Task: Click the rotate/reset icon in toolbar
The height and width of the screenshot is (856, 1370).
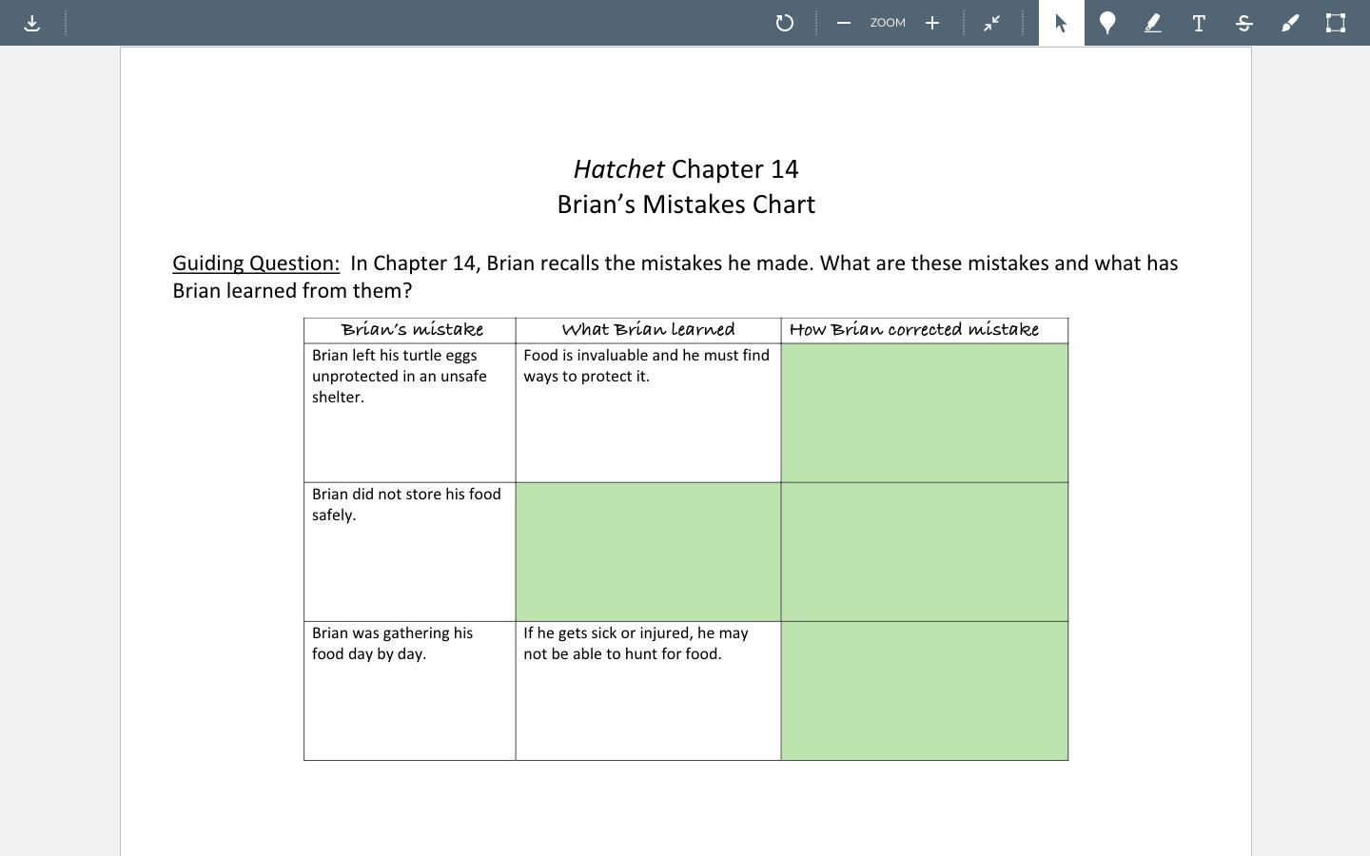Action: click(x=785, y=23)
